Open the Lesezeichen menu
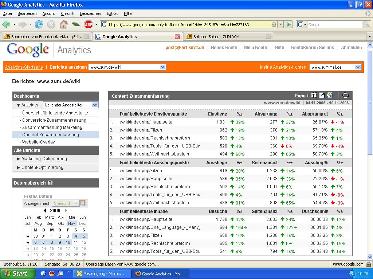The image size is (373, 279). [x=90, y=13]
